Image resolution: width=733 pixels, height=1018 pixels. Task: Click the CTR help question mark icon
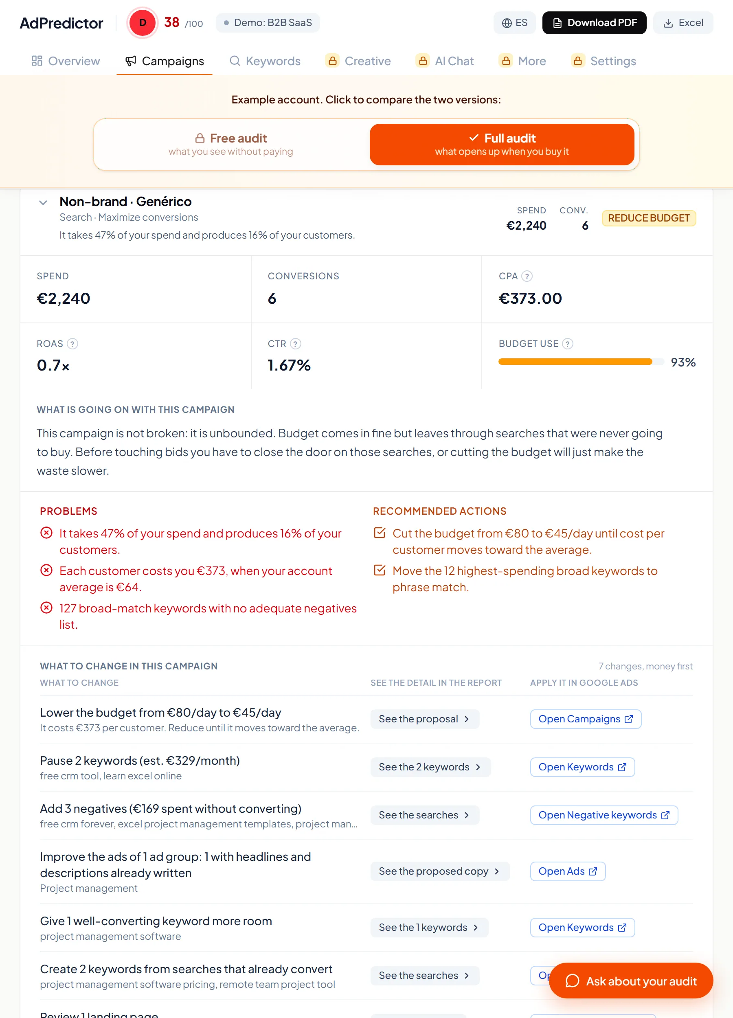click(295, 344)
